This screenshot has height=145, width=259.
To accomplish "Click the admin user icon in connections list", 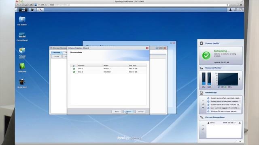I will 208,123.
